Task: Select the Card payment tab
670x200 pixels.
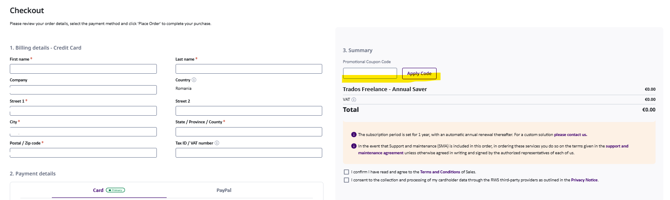Action: 98,190
